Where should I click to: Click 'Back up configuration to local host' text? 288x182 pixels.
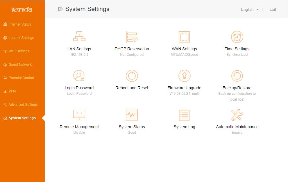click(x=237, y=97)
